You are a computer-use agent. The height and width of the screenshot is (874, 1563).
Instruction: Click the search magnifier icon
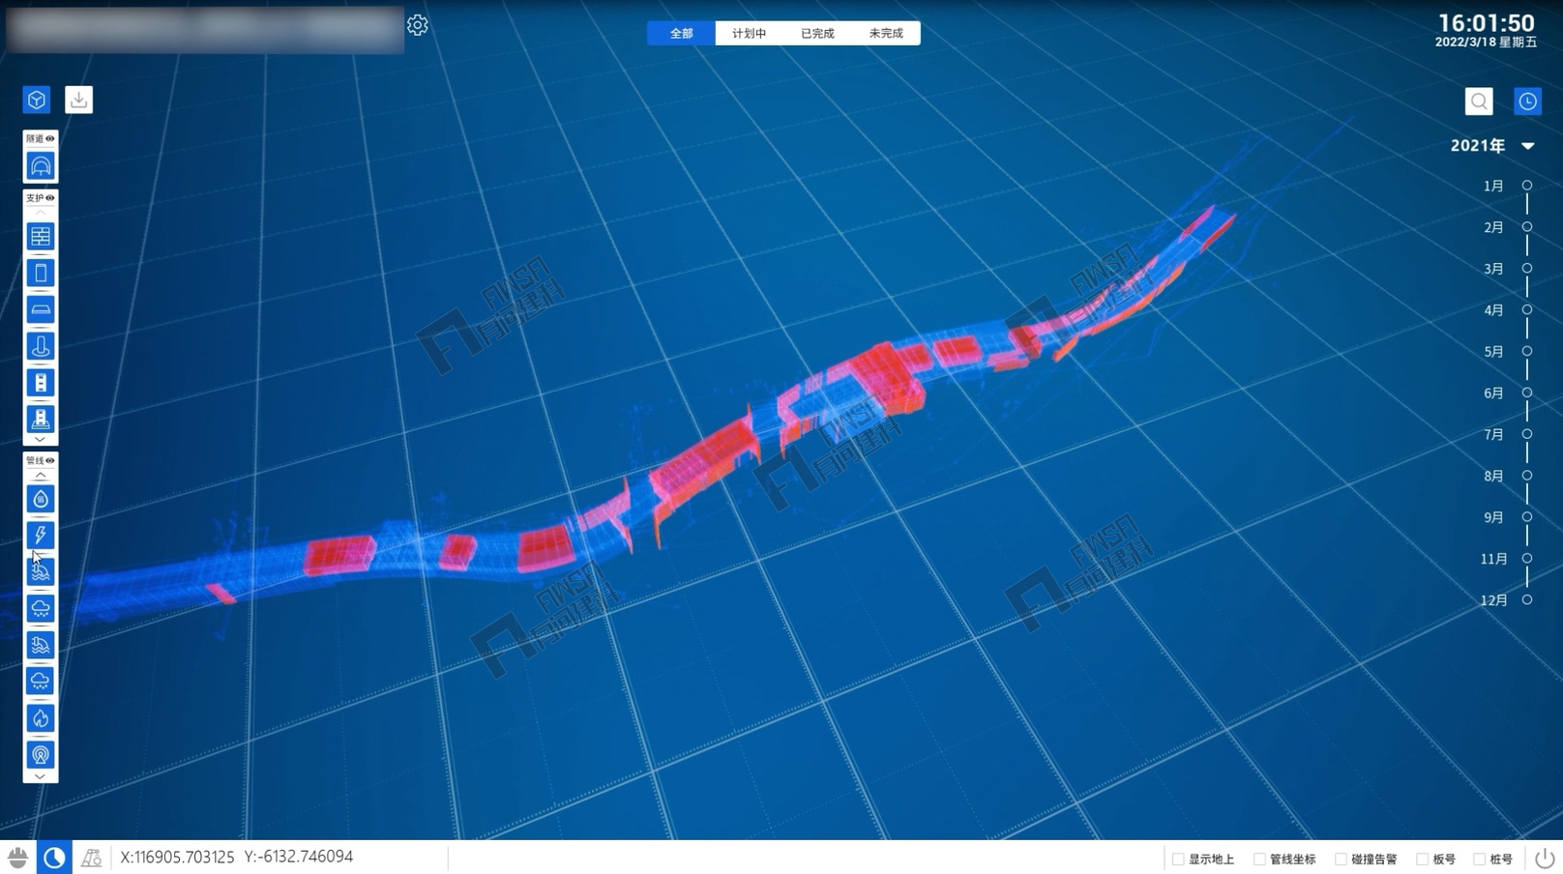coord(1479,102)
